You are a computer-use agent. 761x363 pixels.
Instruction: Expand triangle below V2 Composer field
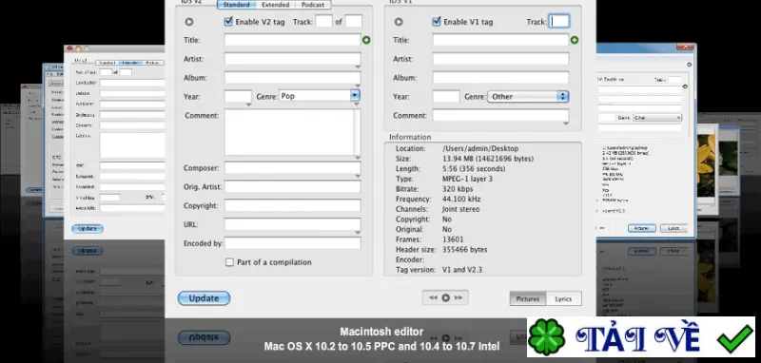tap(358, 177)
